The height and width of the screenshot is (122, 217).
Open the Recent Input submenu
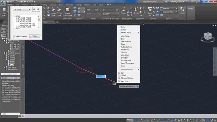click(x=129, y=33)
